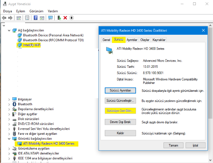Click the red X uninstall device icon
The width and height of the screenshot is (213, 163).
point(65,18)
